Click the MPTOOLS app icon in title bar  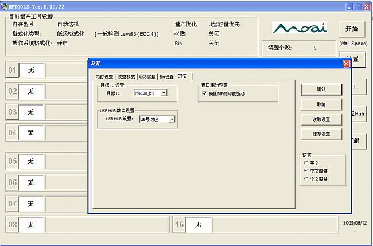click(x=4, y=6)
